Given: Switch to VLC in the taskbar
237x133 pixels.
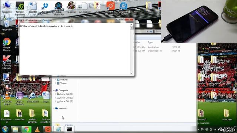Looking at the screenshot, I should pos(37,129).
